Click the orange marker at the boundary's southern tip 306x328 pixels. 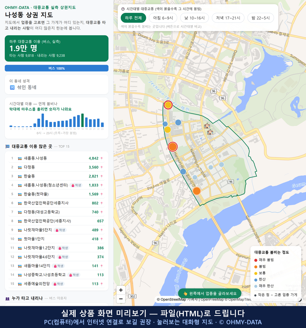197,191
